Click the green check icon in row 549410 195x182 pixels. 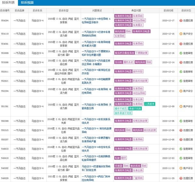181,158
